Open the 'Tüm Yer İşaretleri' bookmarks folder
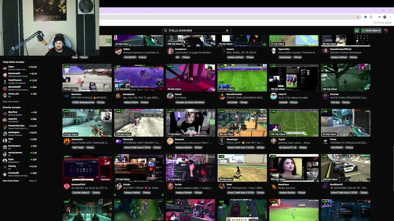The image size is (394, 221). (x=383, y=23)
